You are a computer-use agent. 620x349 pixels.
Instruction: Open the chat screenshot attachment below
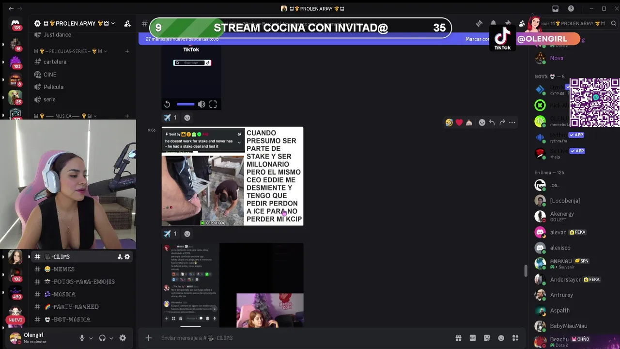[232, 285]
